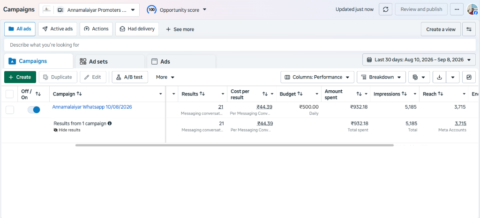This screenshot has width=480, height=218.
Task: Switch to the Ad sets tab
Action: 110,62
